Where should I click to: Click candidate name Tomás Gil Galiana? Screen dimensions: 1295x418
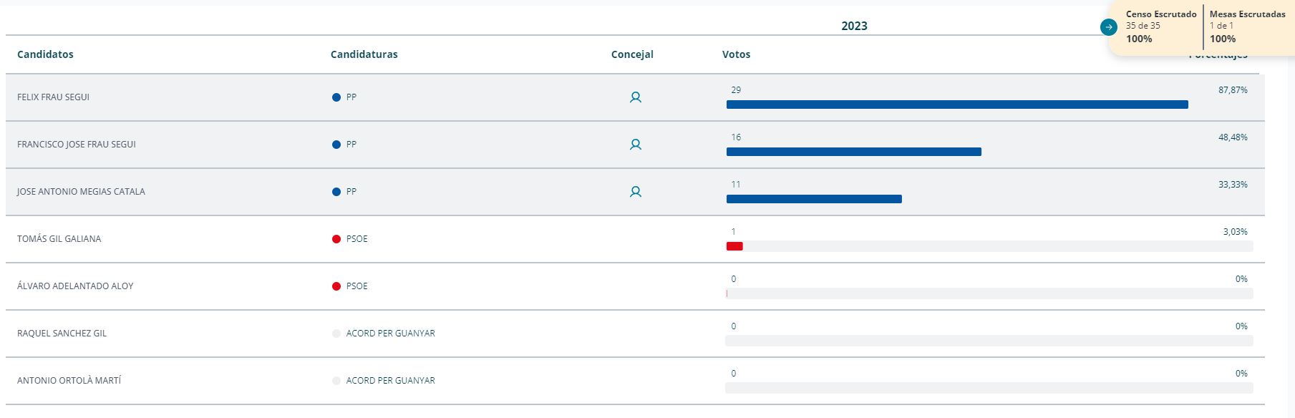point(59,239)
